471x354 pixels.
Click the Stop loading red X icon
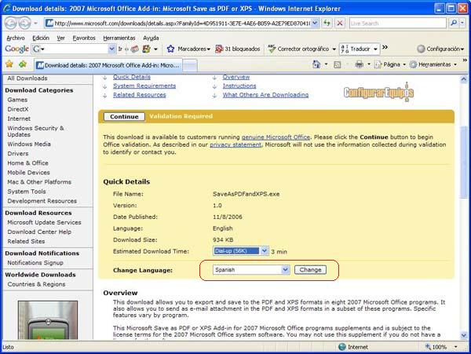click(x=340, y=23)
